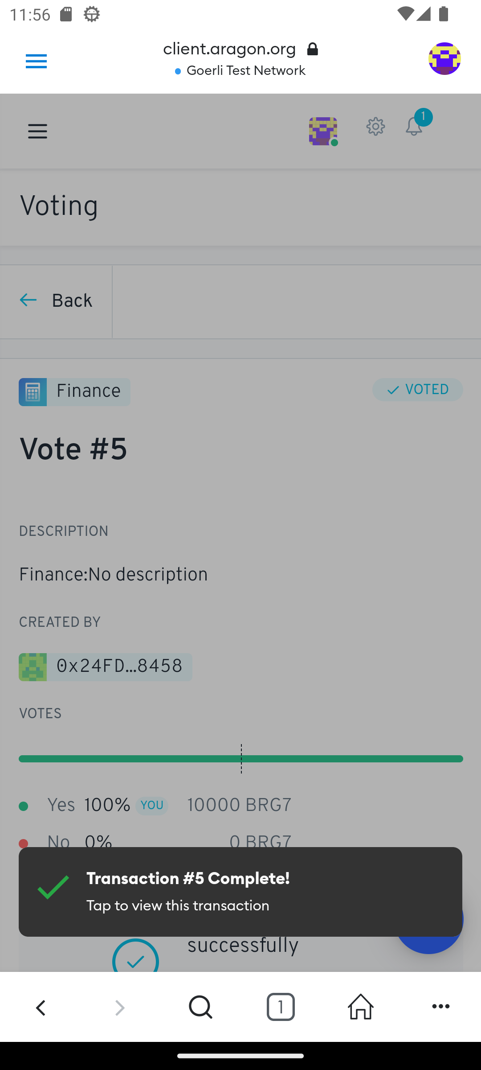The width and height of the screenshot is (481, 1070).
Task: Open the notifications bell
Action: 414,127
